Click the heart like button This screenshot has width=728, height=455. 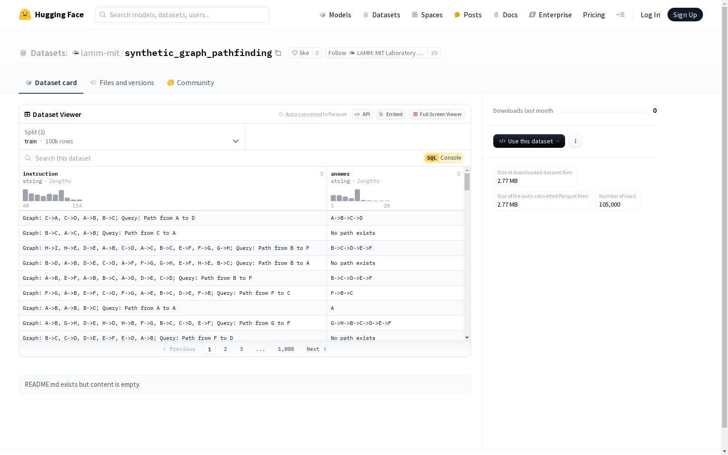(x=300, y=53)
